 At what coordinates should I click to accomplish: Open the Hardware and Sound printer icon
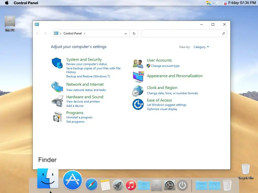click(x=57, y=101)
